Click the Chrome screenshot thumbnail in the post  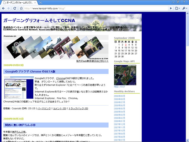coord(19,88)
